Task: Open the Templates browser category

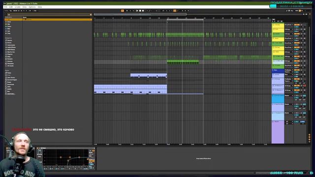Action: [10, 63]
